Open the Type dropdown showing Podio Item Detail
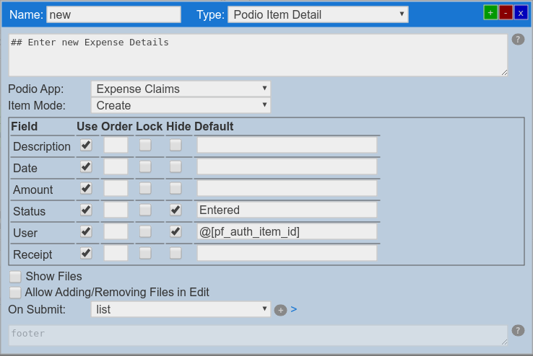Image resolution: width=533 pixels, height=356 pixels. point(318,14)
